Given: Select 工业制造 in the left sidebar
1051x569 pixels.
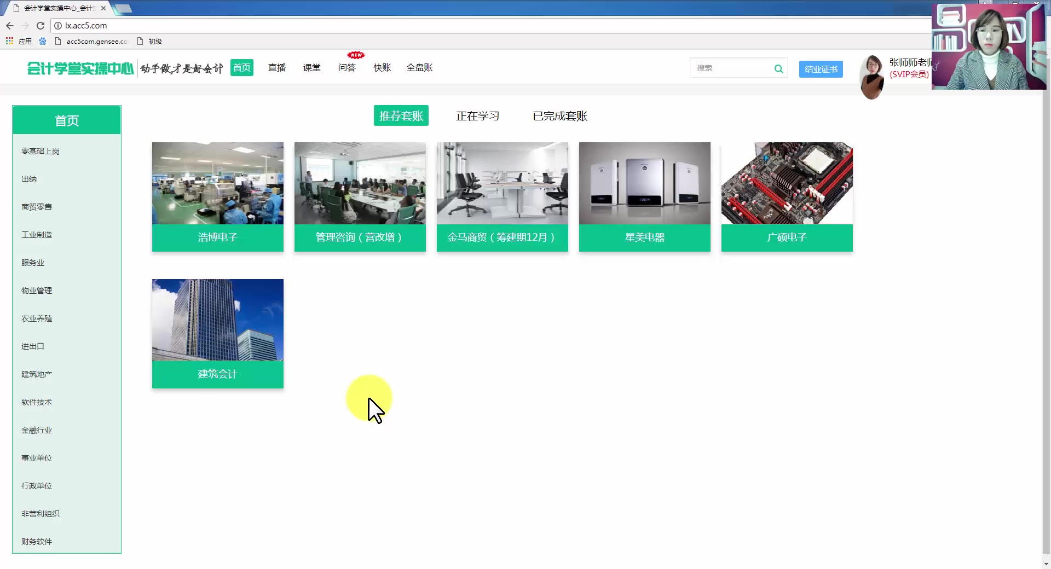Looking at the screenshot, I should [x=36, y=234].
